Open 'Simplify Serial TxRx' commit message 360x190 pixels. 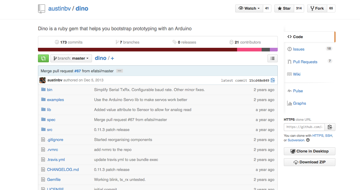pos(149,90)
